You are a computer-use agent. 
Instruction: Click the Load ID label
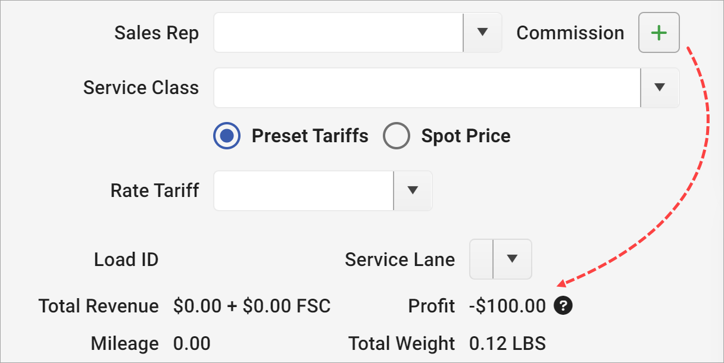[126, 259]
